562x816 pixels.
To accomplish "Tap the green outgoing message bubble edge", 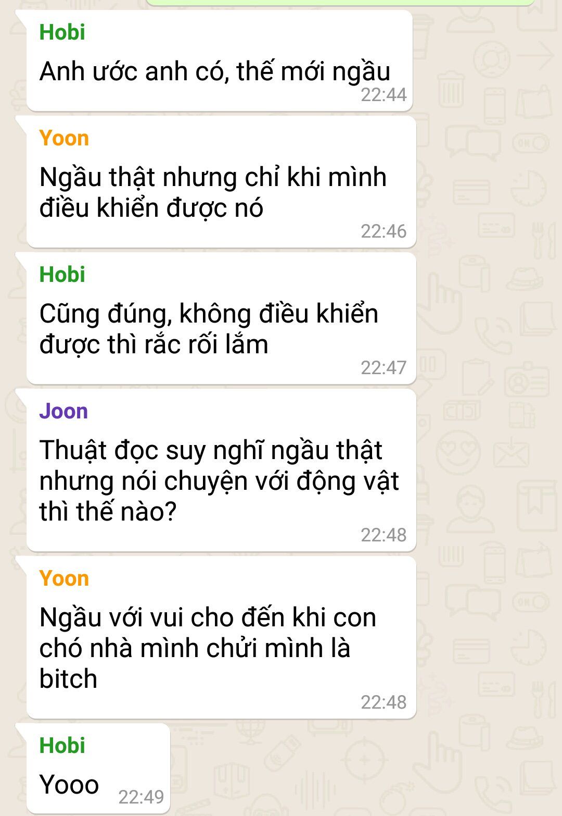I will (x=340, y=3).
